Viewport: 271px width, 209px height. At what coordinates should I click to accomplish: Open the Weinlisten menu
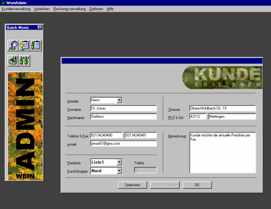[x=42, y=9]
